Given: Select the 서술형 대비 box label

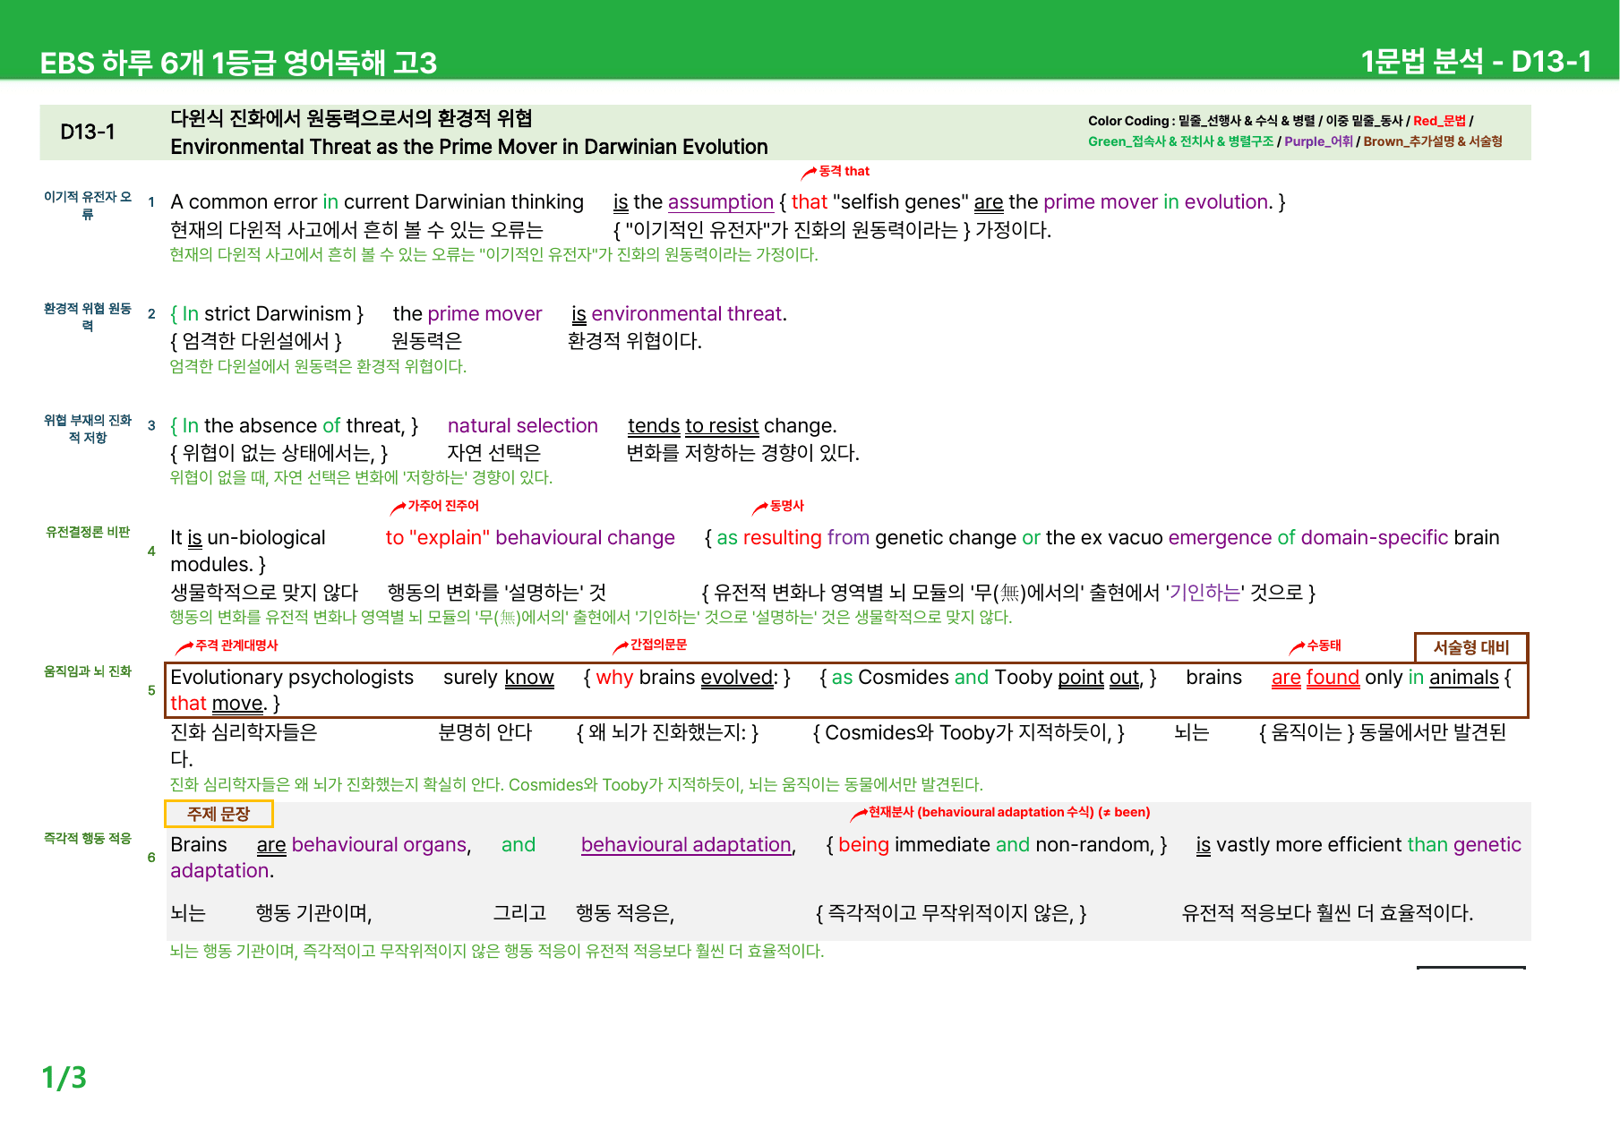Looking at the screenshot, I should pos(1471,647).
